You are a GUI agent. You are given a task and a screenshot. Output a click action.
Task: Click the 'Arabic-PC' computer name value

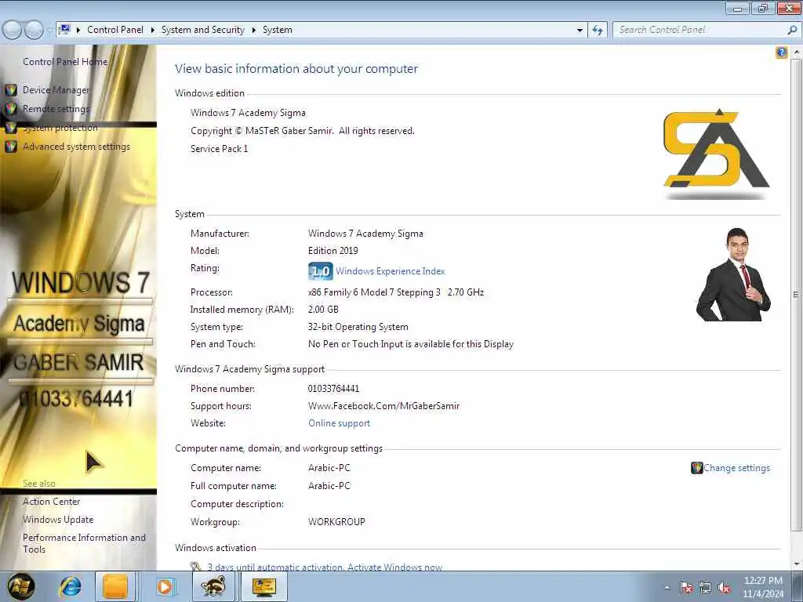329,468
